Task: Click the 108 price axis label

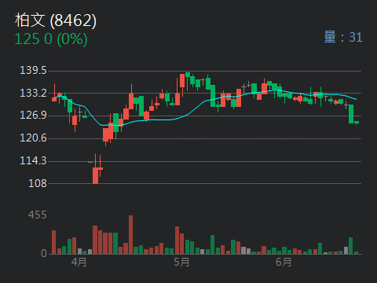Action: coord(38,183)
